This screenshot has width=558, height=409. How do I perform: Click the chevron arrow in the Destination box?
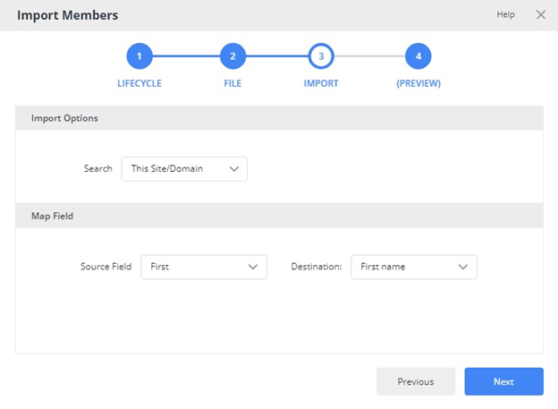point(463,267)
